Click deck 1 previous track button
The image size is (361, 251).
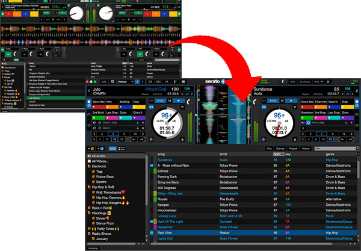[x=170, y=101]
